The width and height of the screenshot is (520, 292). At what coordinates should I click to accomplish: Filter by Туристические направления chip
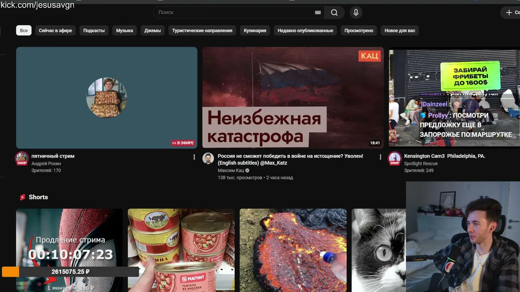[x=202, y=30]
